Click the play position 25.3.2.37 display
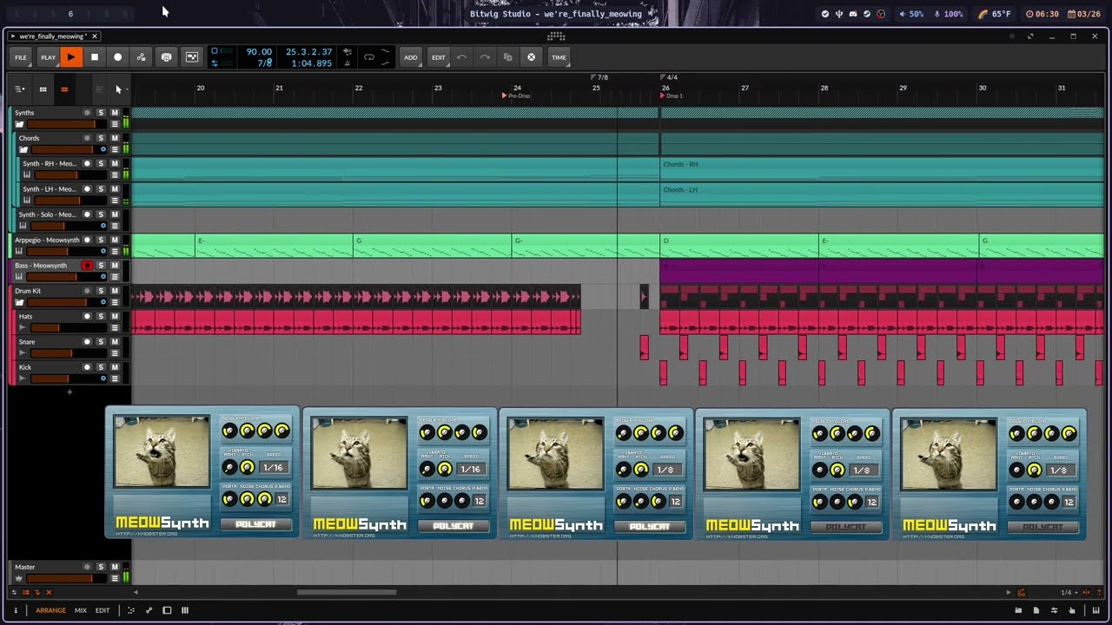Screen dimensions: 1112x625 pos(309,52)
